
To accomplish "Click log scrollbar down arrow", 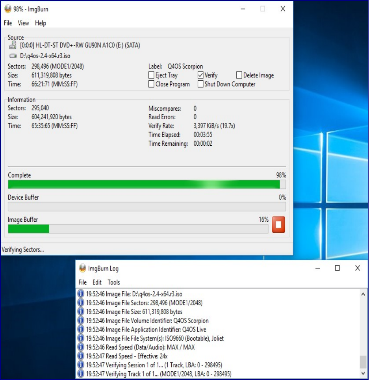I will (363, 373).
